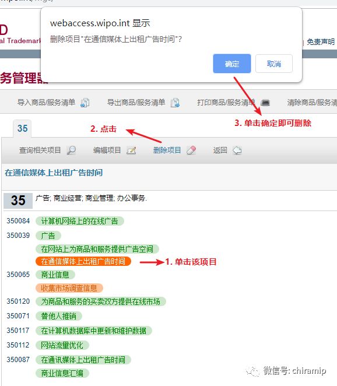Select item 在网站上为商品和服务提供广告空间
This screenshot has width=337, height=386.
click(x=97, y=249)
